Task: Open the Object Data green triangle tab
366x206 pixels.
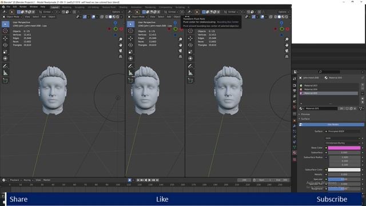Action: click(x=295, y=148)
